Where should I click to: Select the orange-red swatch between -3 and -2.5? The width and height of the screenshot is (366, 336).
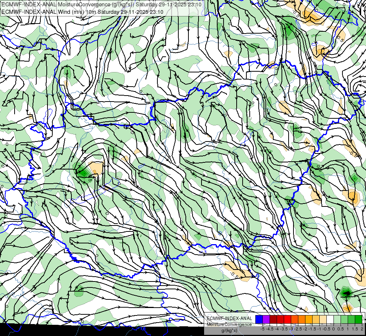(295, 319)
